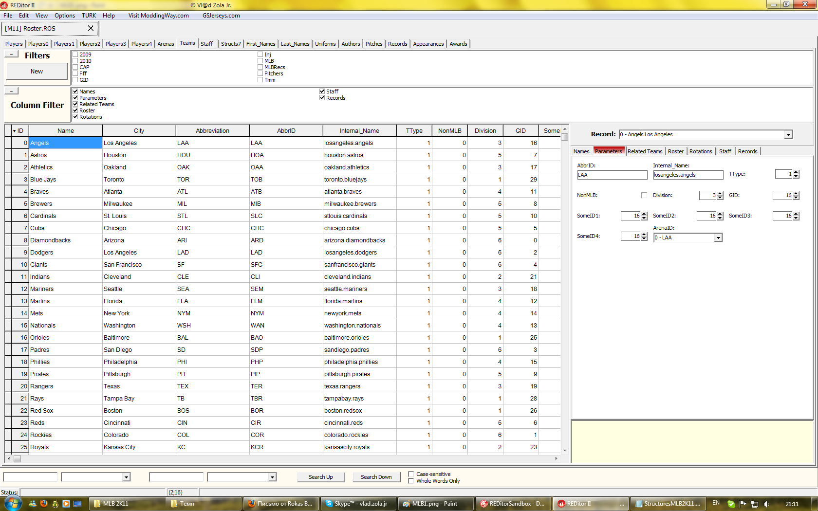Increment the SomeID1 spinner
Image resolution: width=818 pixels, height=511 pixels.
click(644, 214)
